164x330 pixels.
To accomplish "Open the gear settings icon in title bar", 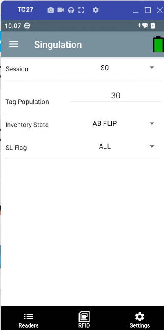I will (95, 10).
